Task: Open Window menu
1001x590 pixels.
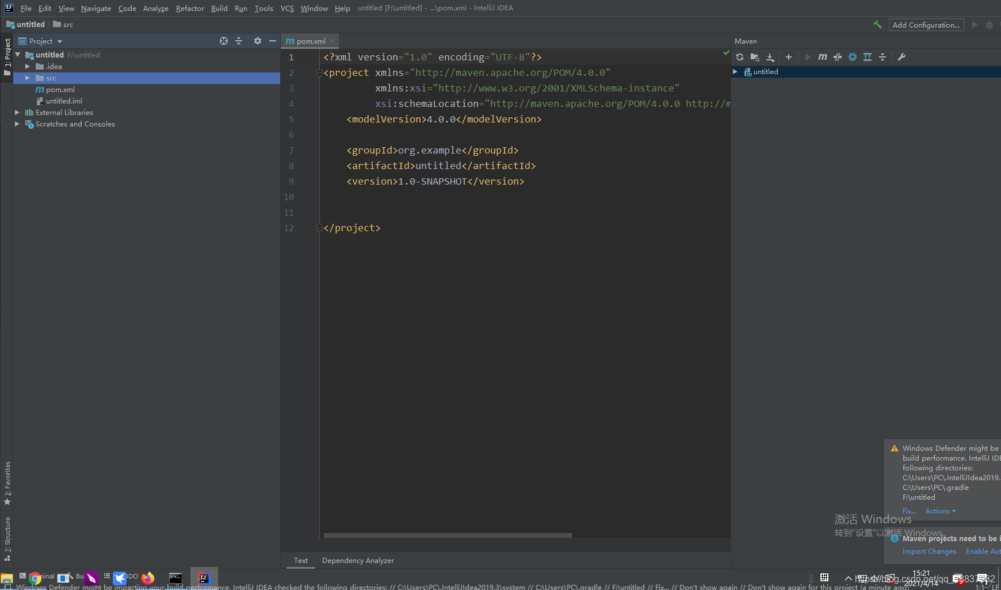Action: point(314,8)
